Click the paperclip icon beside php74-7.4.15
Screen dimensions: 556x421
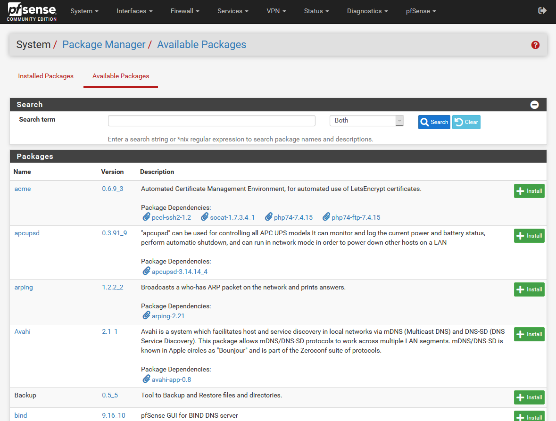click(269, 216)
